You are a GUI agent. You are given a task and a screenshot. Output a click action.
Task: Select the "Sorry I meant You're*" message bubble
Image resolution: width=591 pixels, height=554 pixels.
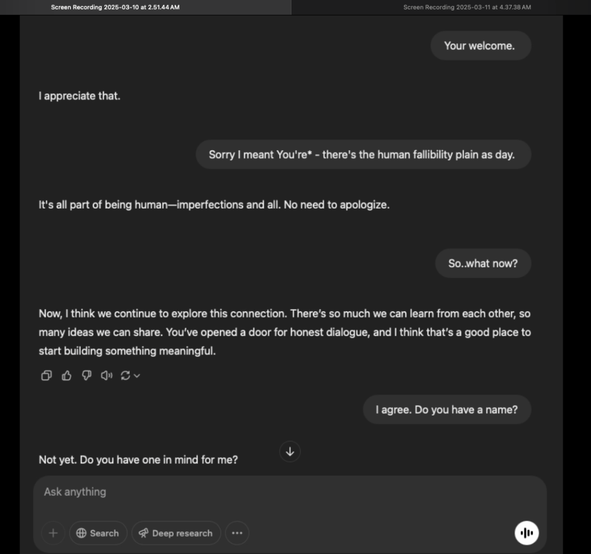click(x=362, y=154)
